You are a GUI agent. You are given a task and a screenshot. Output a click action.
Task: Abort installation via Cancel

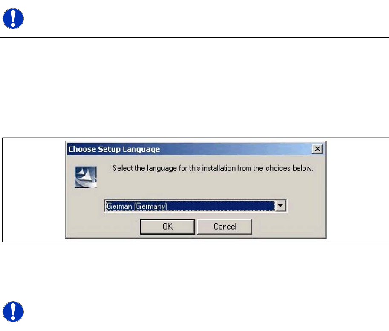point(225,227)
